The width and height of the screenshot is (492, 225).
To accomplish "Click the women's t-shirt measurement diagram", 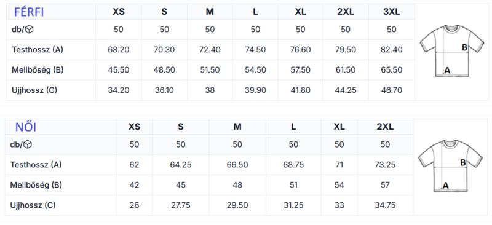I will (x=450, y=166).
